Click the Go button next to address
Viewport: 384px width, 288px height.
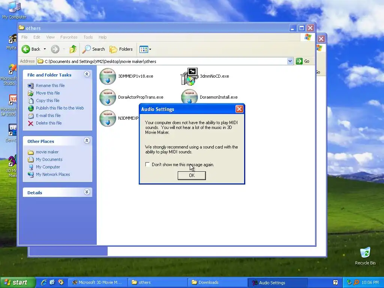(x=303, y=61)
